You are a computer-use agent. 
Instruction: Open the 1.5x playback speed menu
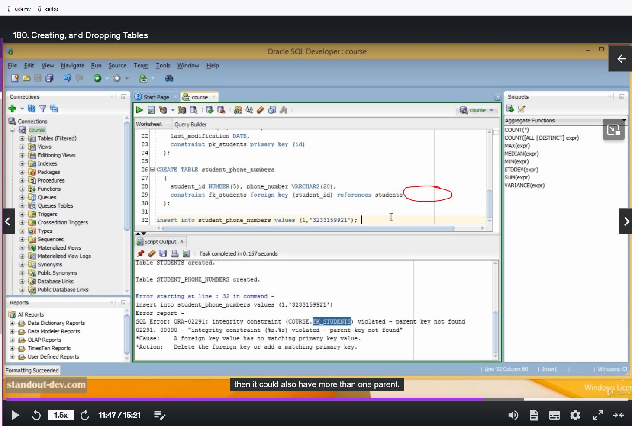(61, 415)
